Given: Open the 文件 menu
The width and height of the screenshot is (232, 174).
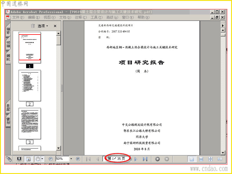Looking at the screenshot, I should click(x=18, y=17).
